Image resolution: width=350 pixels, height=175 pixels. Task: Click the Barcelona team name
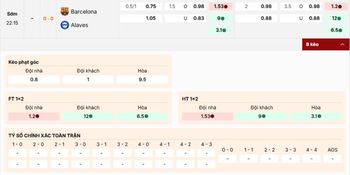pos(84,11)
